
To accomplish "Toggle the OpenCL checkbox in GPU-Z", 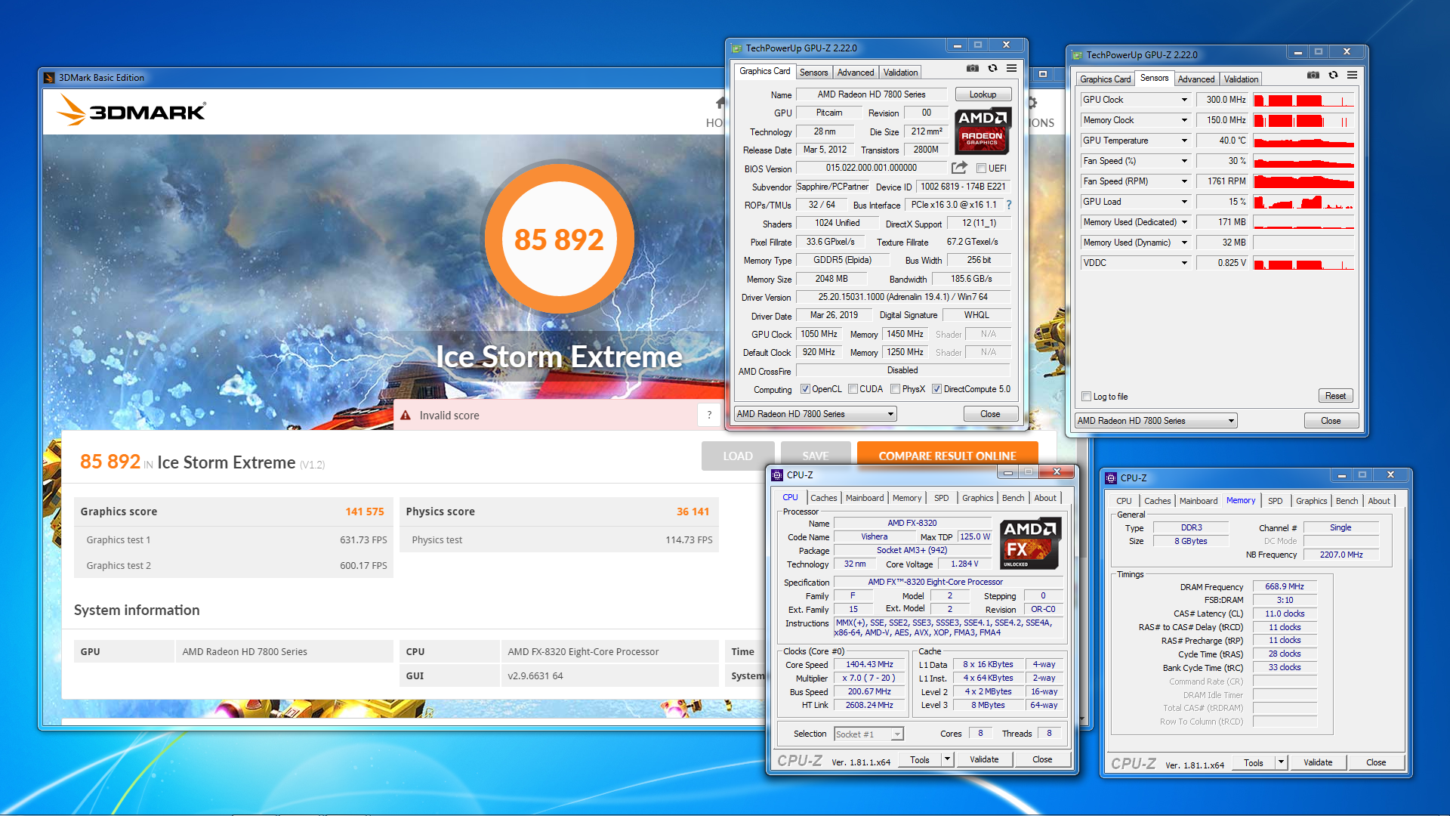I will (805, 389).
